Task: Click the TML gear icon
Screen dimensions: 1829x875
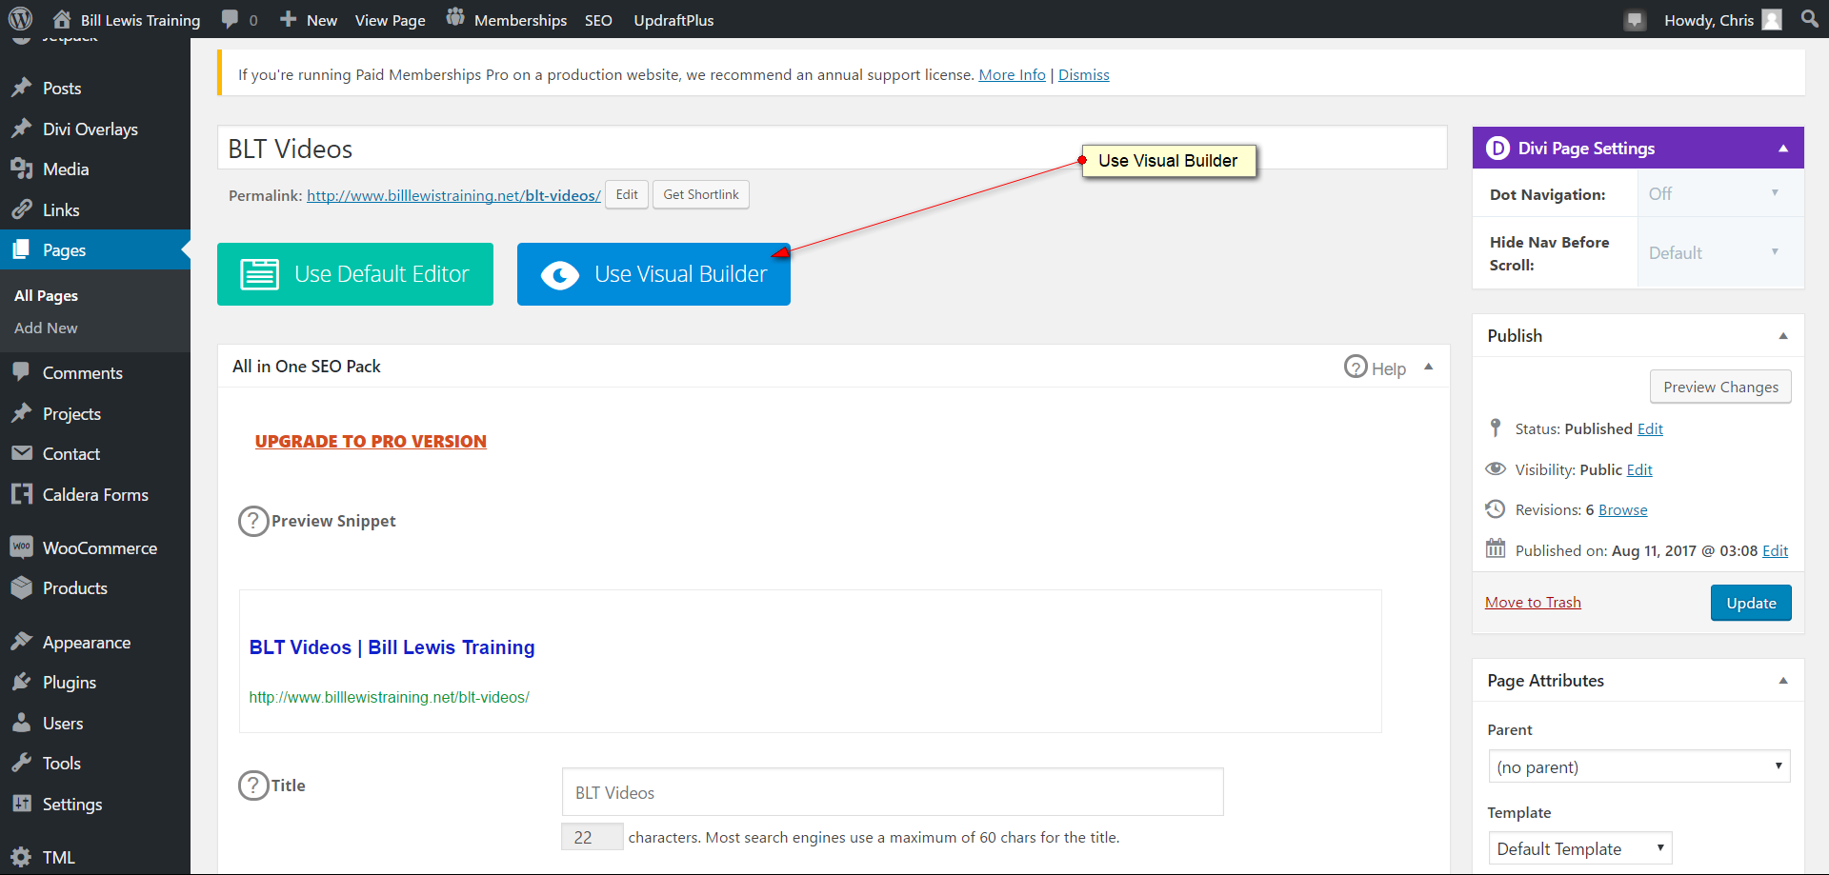Action: [x=22, y=857]
